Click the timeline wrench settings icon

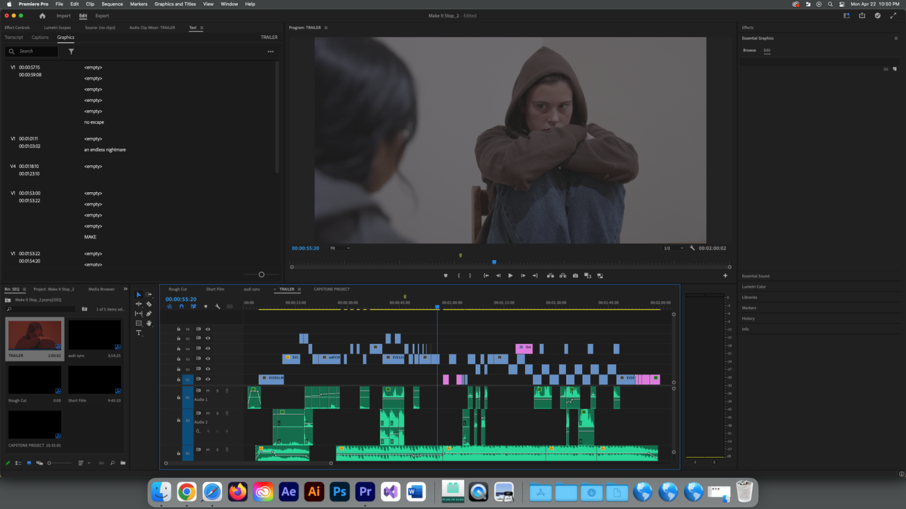(217, 307)
